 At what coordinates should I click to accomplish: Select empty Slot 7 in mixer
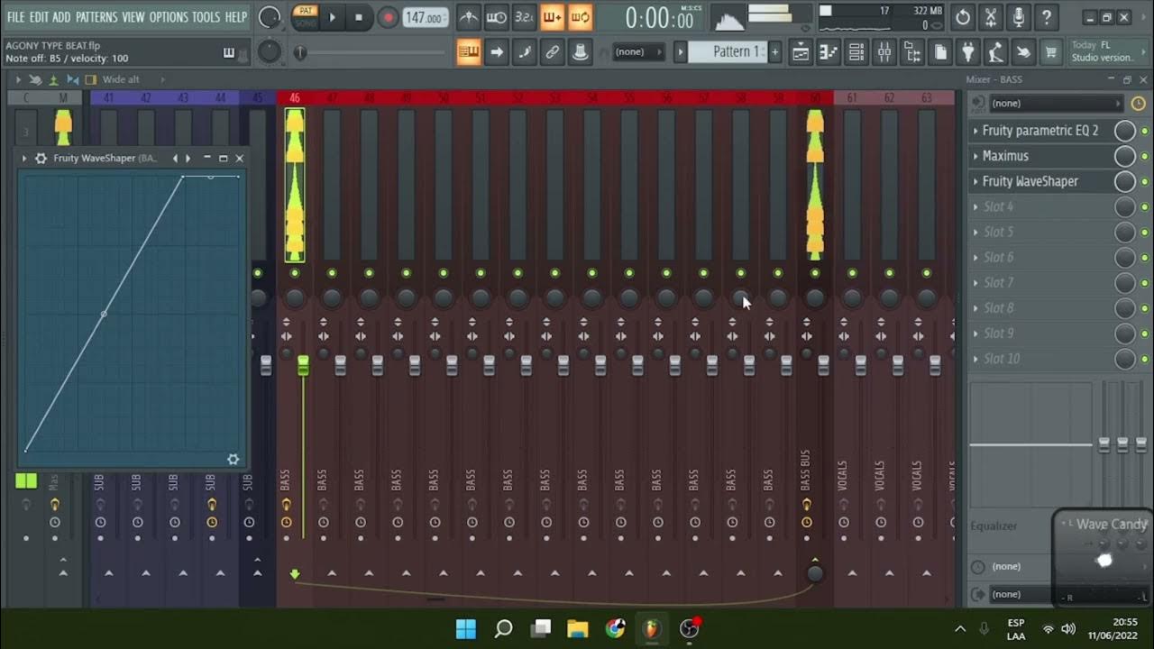pyautogui.click(x=1041, y=282)
